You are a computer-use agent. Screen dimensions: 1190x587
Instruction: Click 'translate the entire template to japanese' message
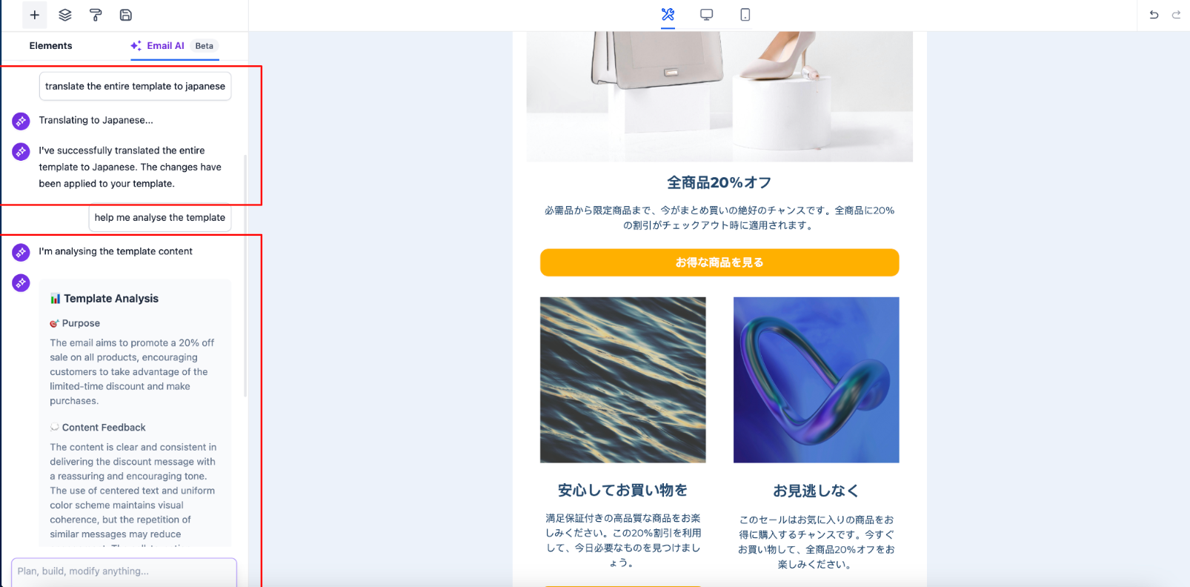coord(135,86)
